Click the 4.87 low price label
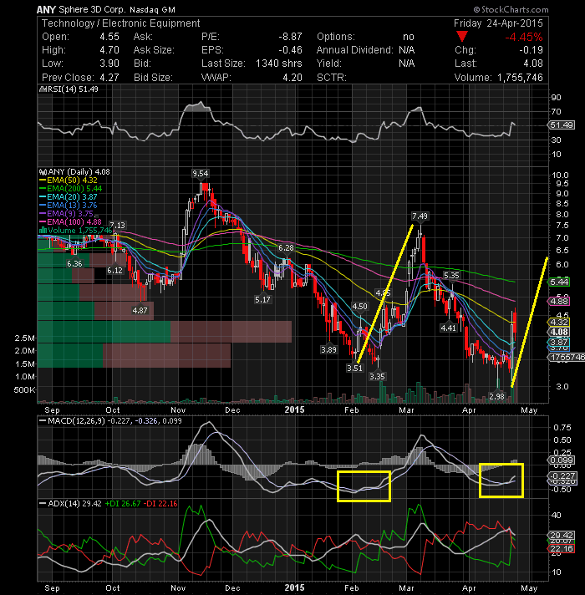The image size is (585, 595). [140, 310]
